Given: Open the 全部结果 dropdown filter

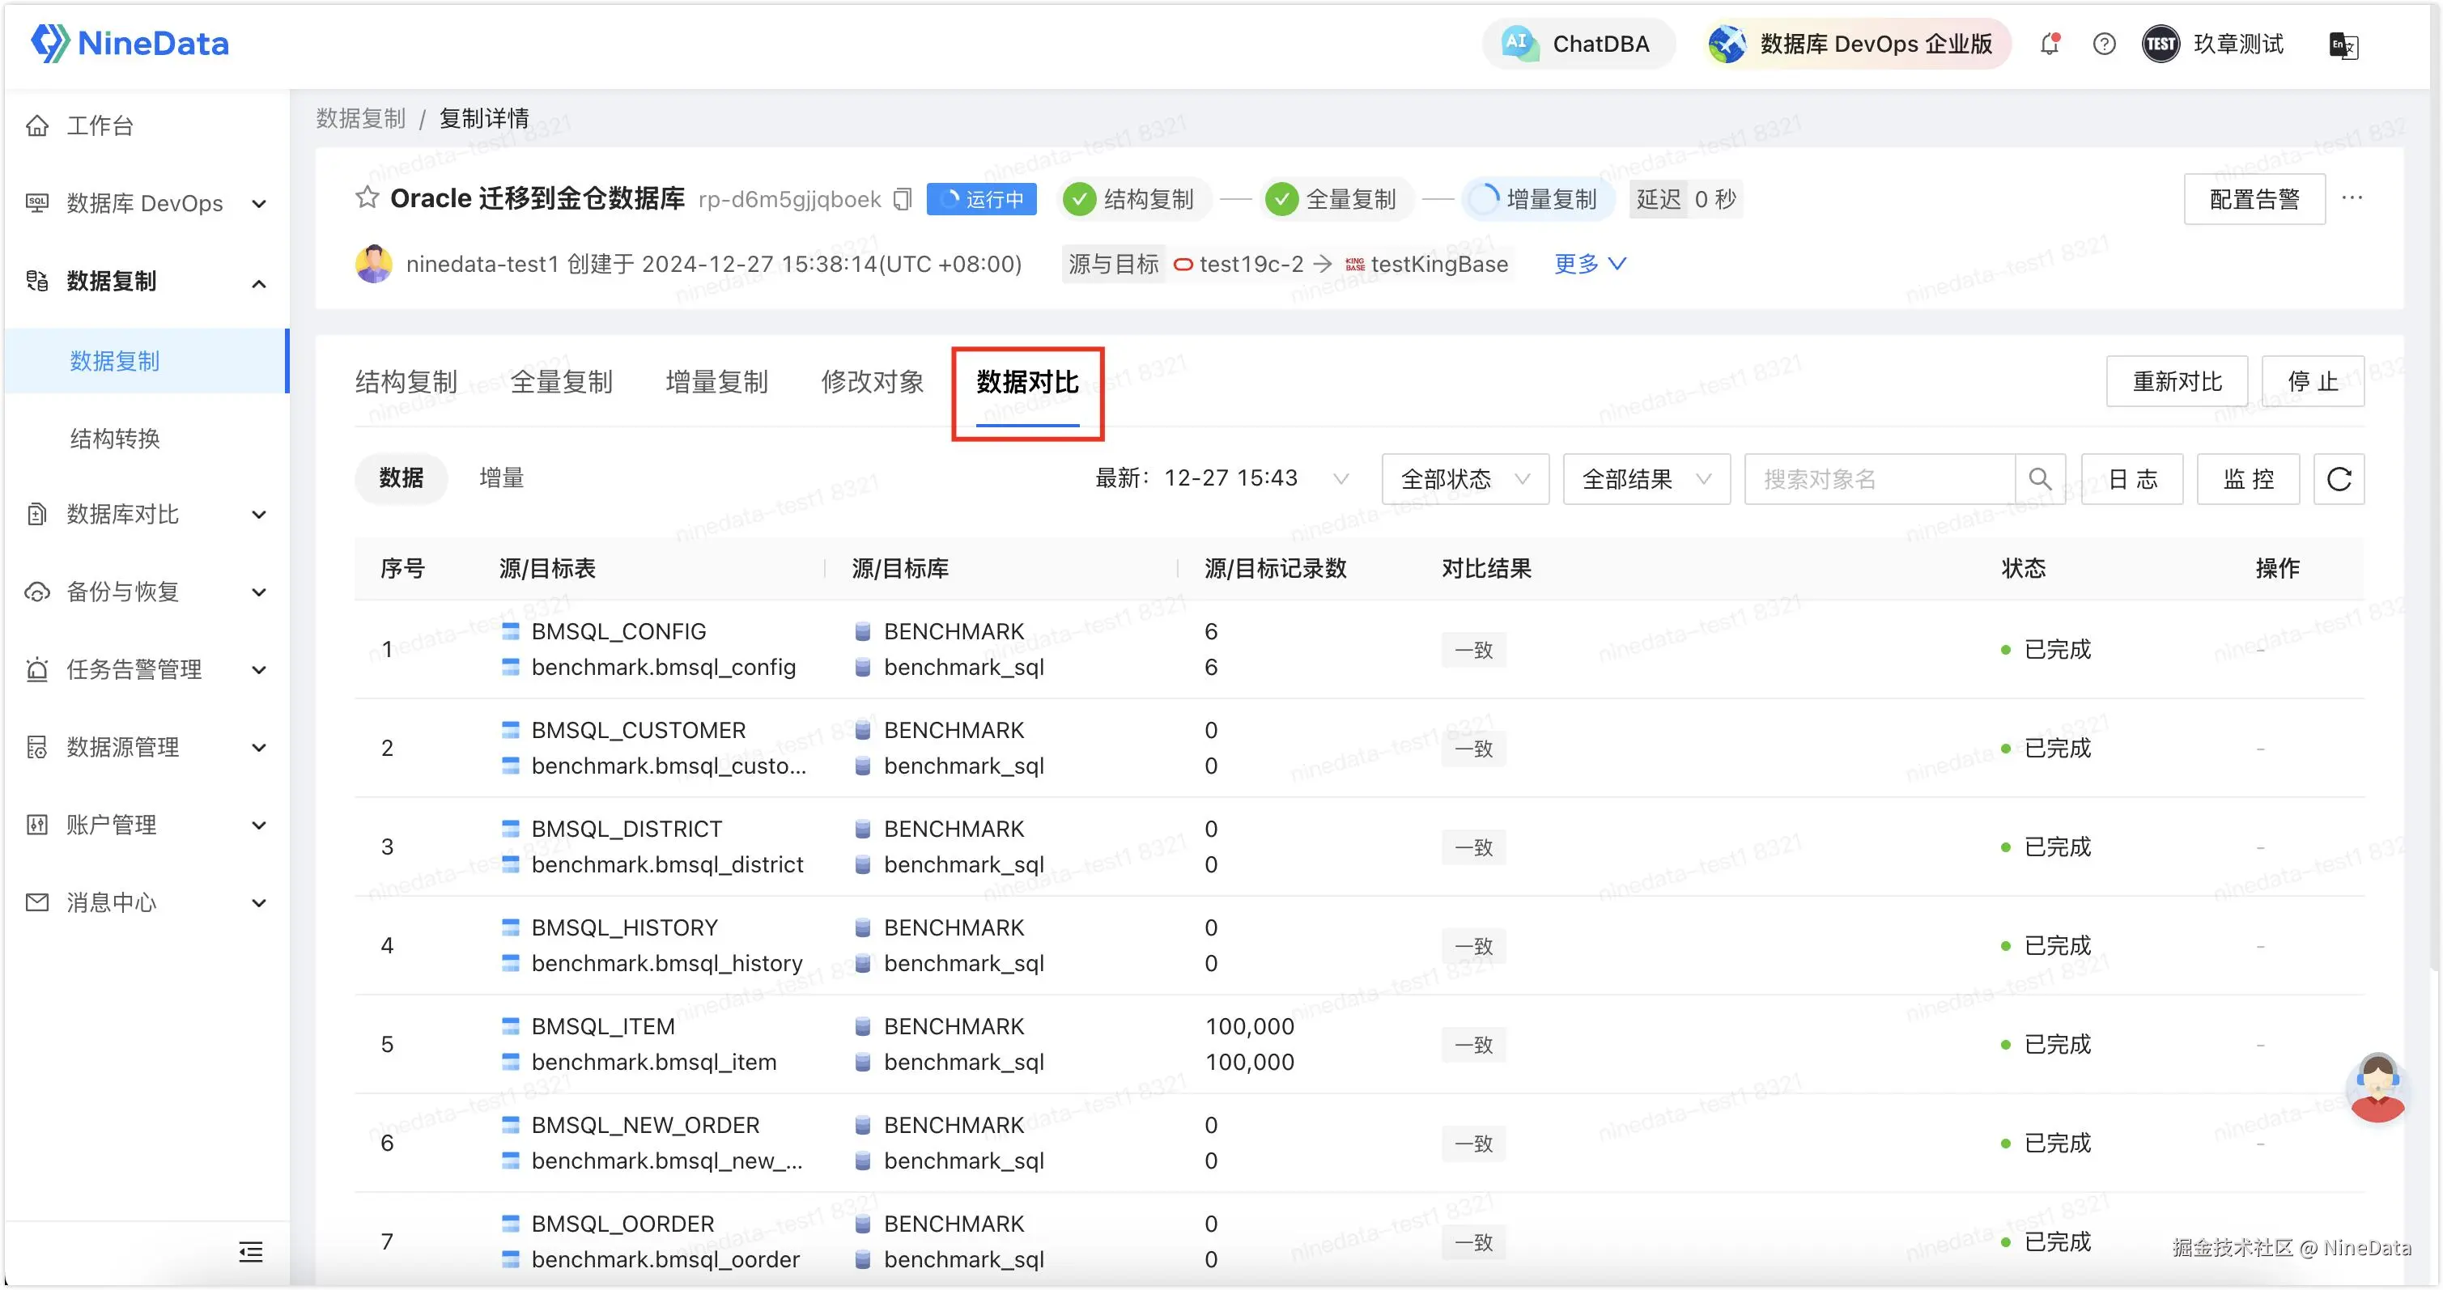Looking at the screenshot, I should [1646, 478].
